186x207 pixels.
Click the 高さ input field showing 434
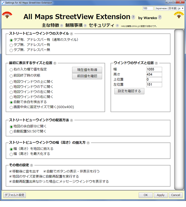pos(154,74)
